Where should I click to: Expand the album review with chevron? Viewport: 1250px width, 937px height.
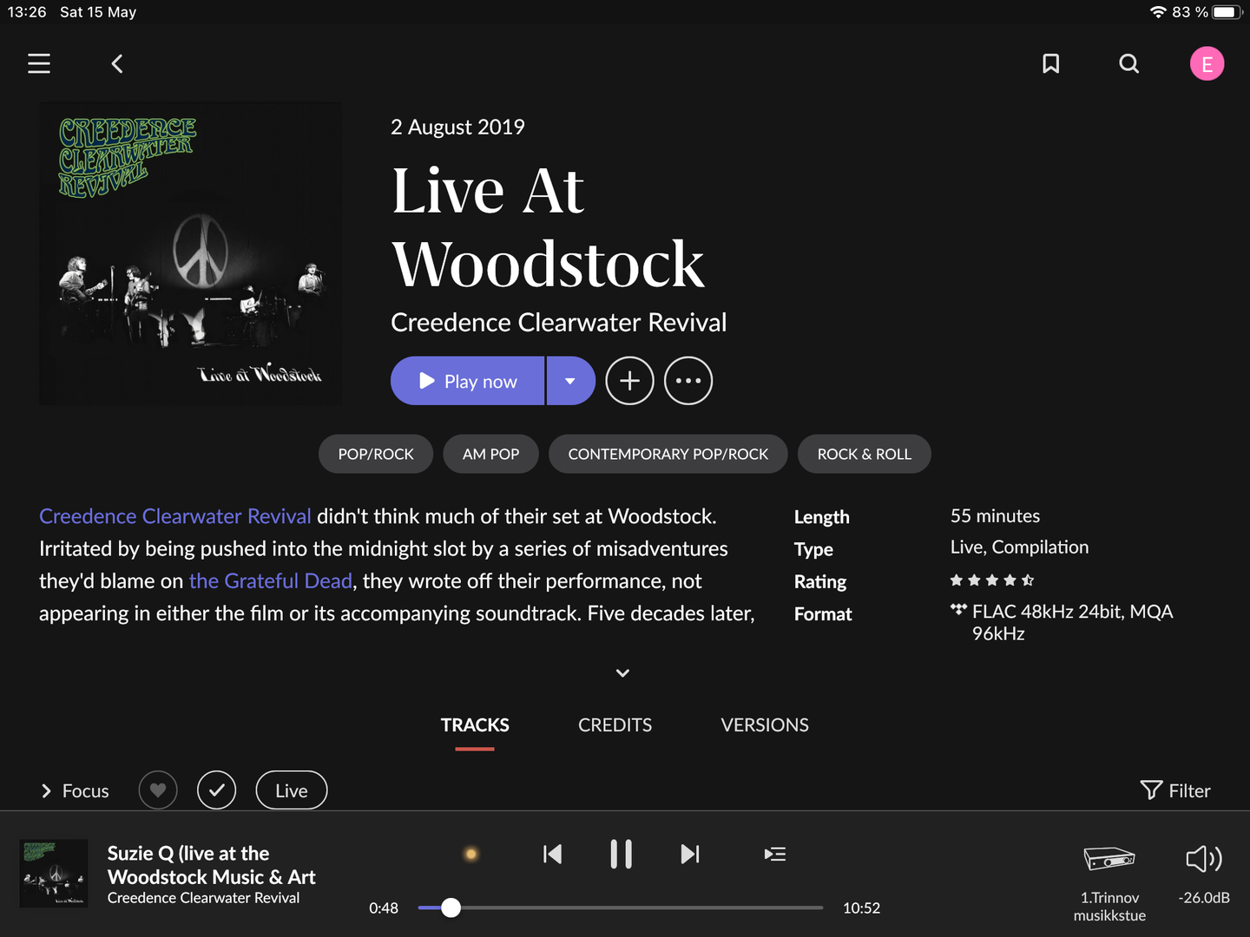click(622, 672)
